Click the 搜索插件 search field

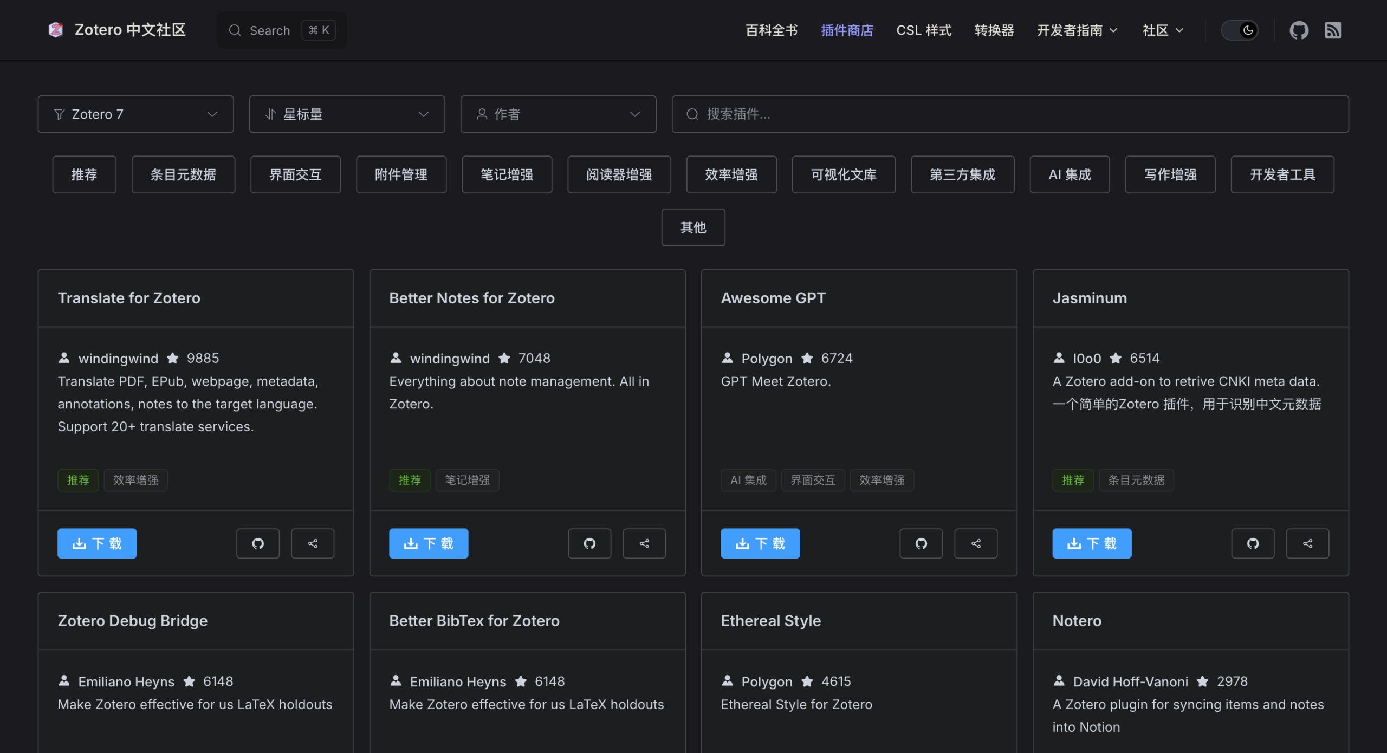[x=1010, y=114]
